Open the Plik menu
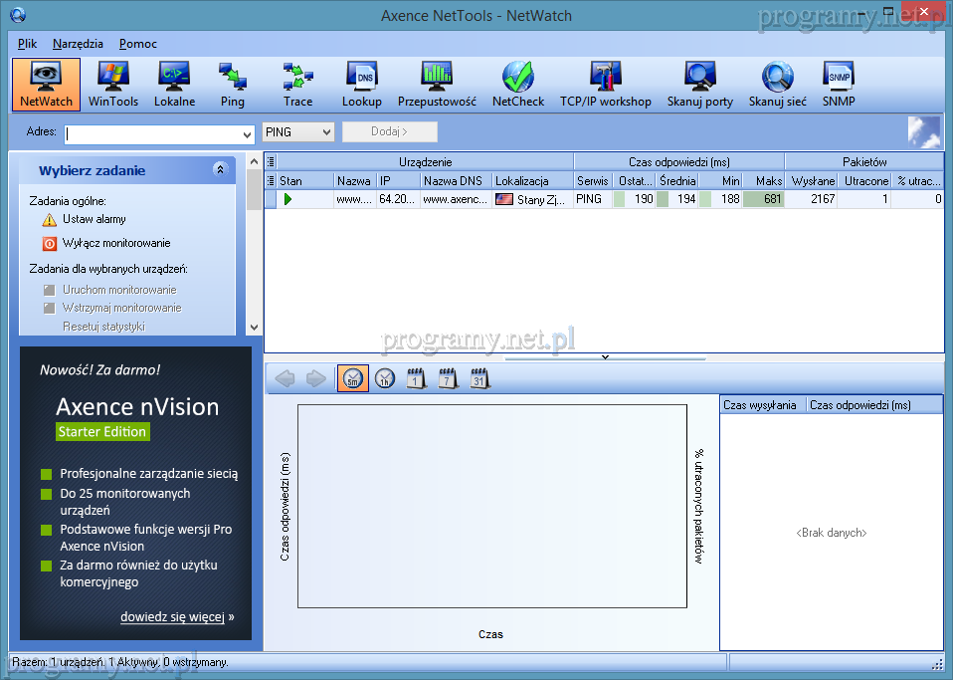The height and width of the screenshot is (680, 953). coord(27,44)
